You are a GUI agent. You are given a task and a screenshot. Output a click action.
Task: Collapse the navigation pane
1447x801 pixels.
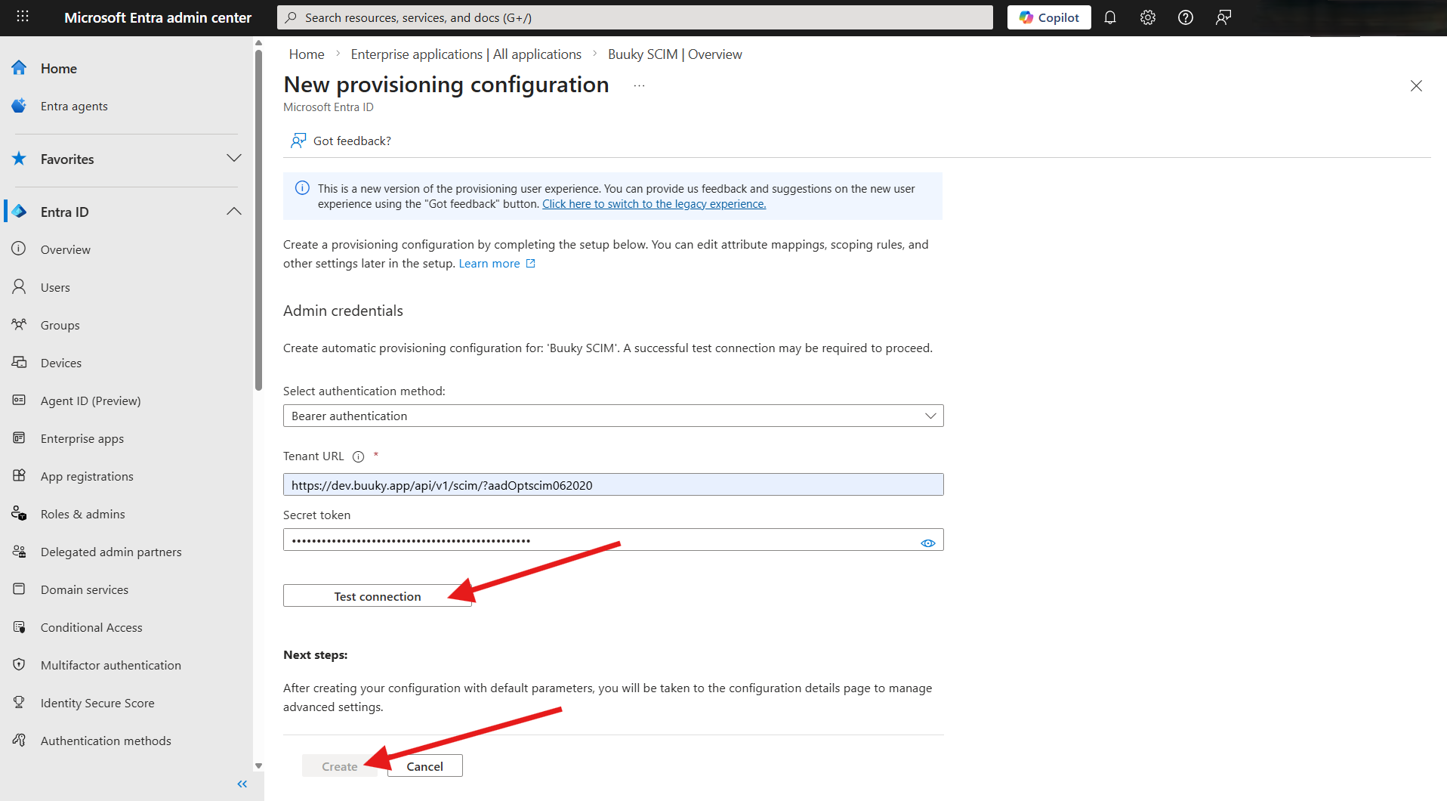242,784
